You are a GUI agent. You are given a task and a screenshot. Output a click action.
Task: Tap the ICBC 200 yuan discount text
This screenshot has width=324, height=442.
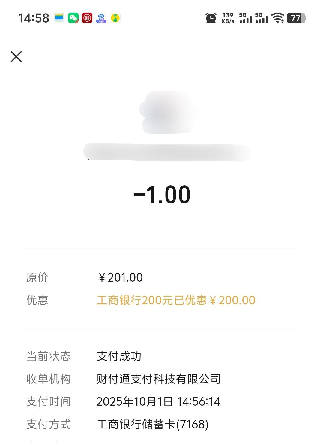pos(176,300)
